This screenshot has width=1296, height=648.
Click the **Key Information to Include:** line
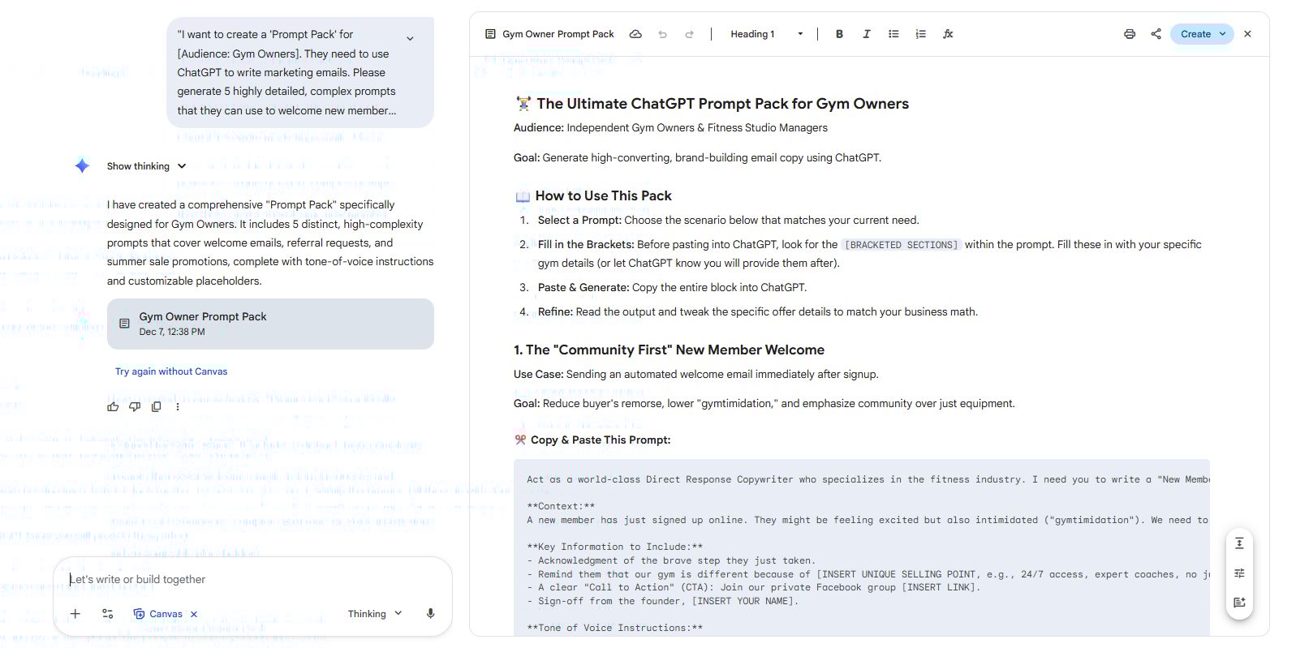tap(614, 547)
